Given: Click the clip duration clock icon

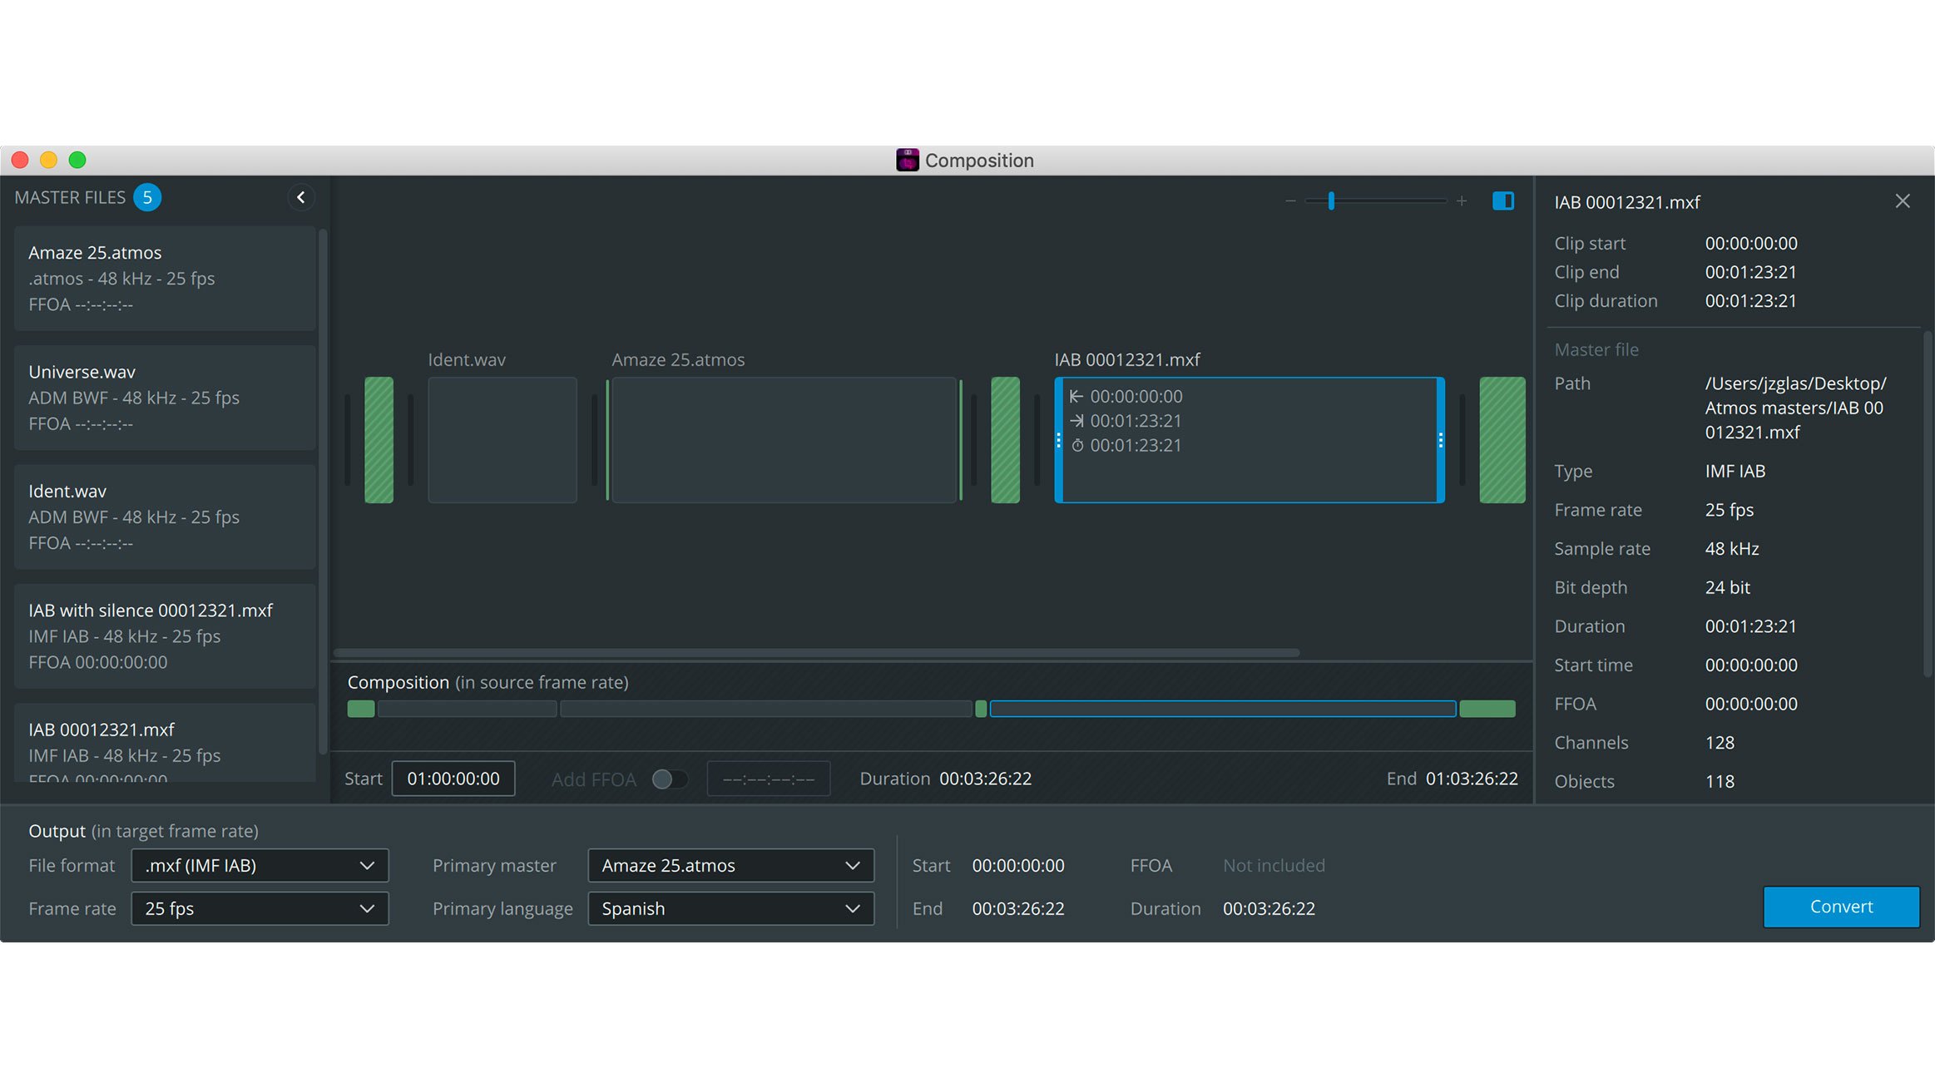Looking at the screenshot, I should [x=1077, y=446].
